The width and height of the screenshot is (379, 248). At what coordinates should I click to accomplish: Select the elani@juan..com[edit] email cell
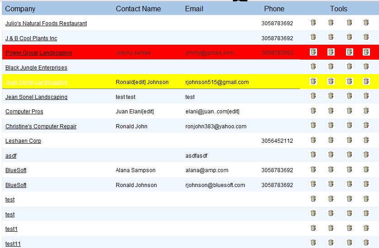(x=212, y=111)
